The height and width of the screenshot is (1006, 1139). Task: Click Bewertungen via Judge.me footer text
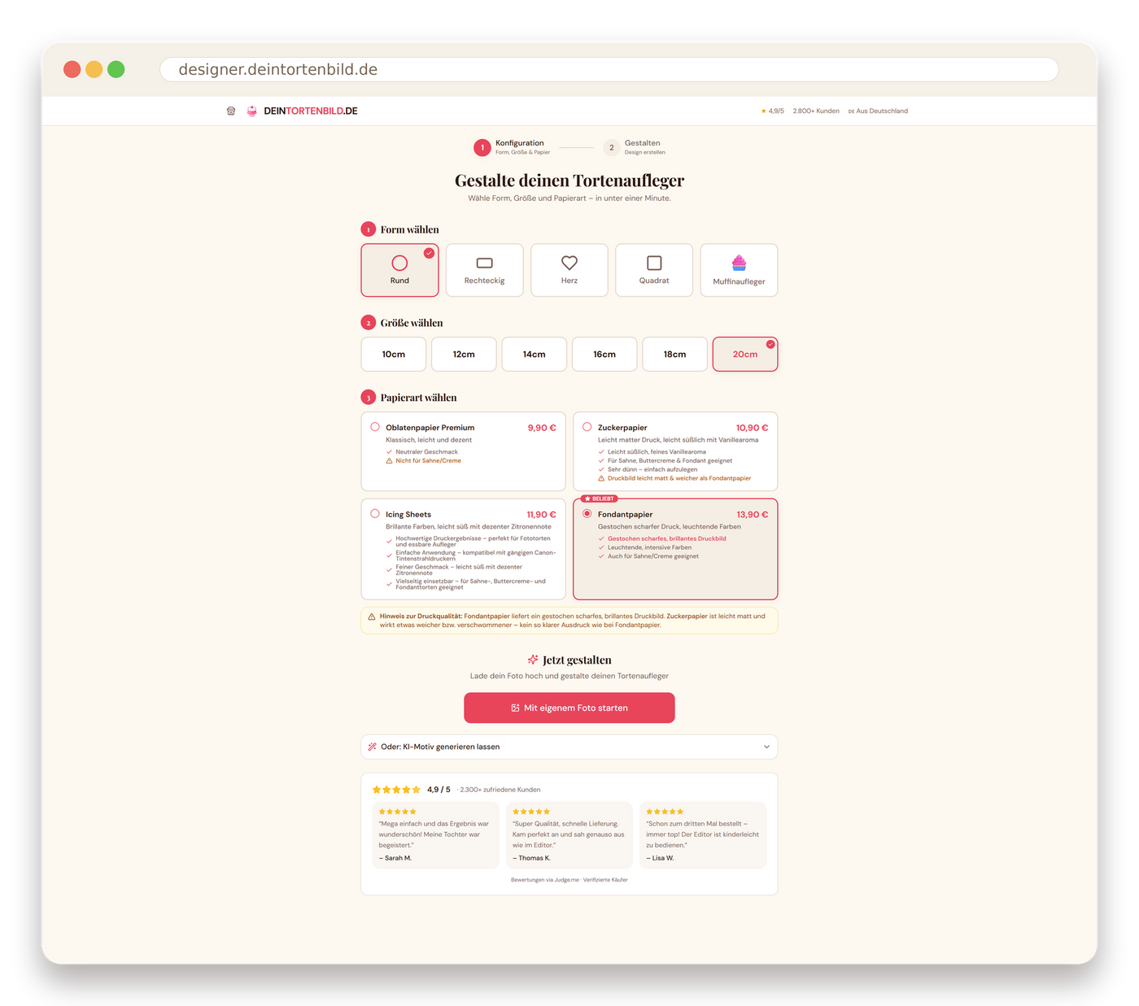click(569, 880)
